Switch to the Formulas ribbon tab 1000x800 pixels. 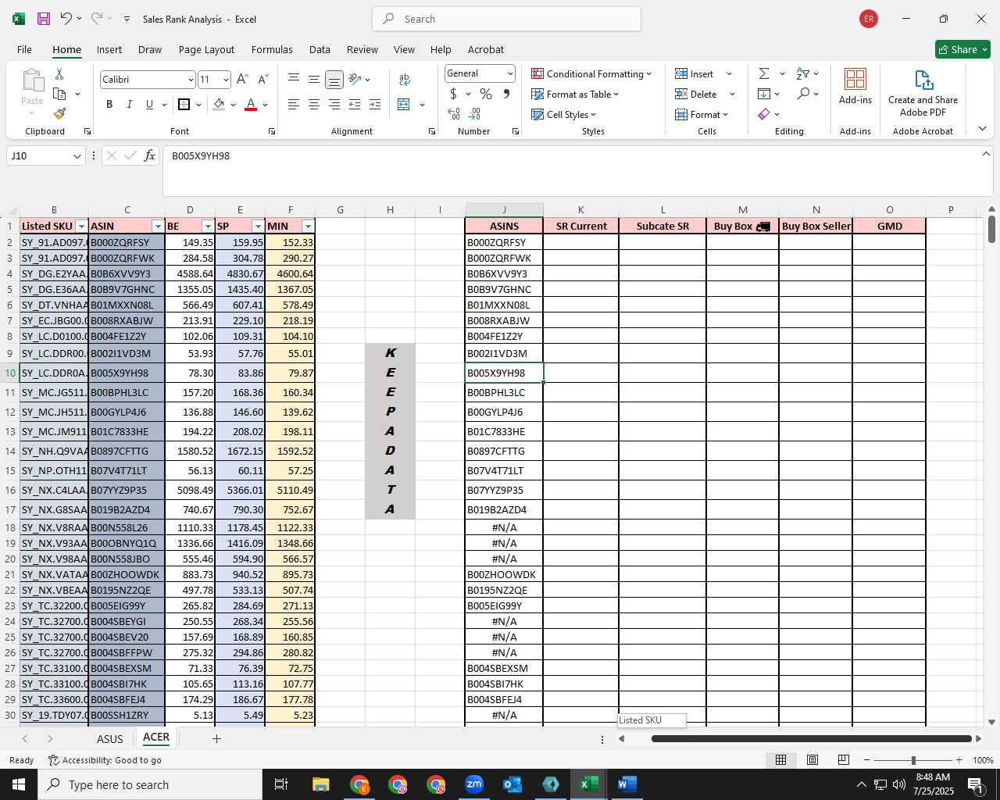click(x=272, y=49)
